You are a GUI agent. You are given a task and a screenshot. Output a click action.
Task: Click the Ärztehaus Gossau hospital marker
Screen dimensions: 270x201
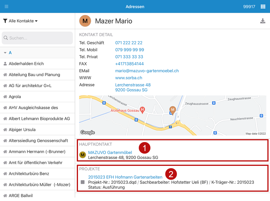point(142,110)
